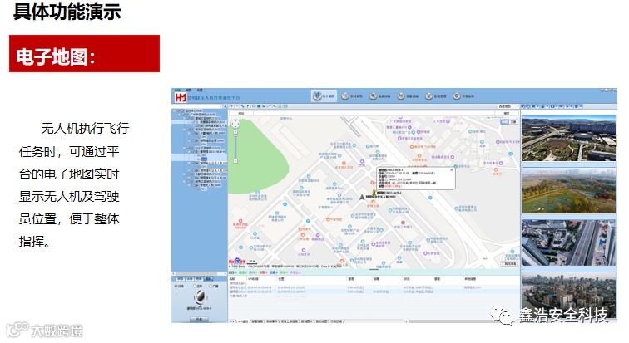Click the 搜索 button beside address field
Image resolution: width=629 pixels, height=343 pixels.
[x=506, y=114]
